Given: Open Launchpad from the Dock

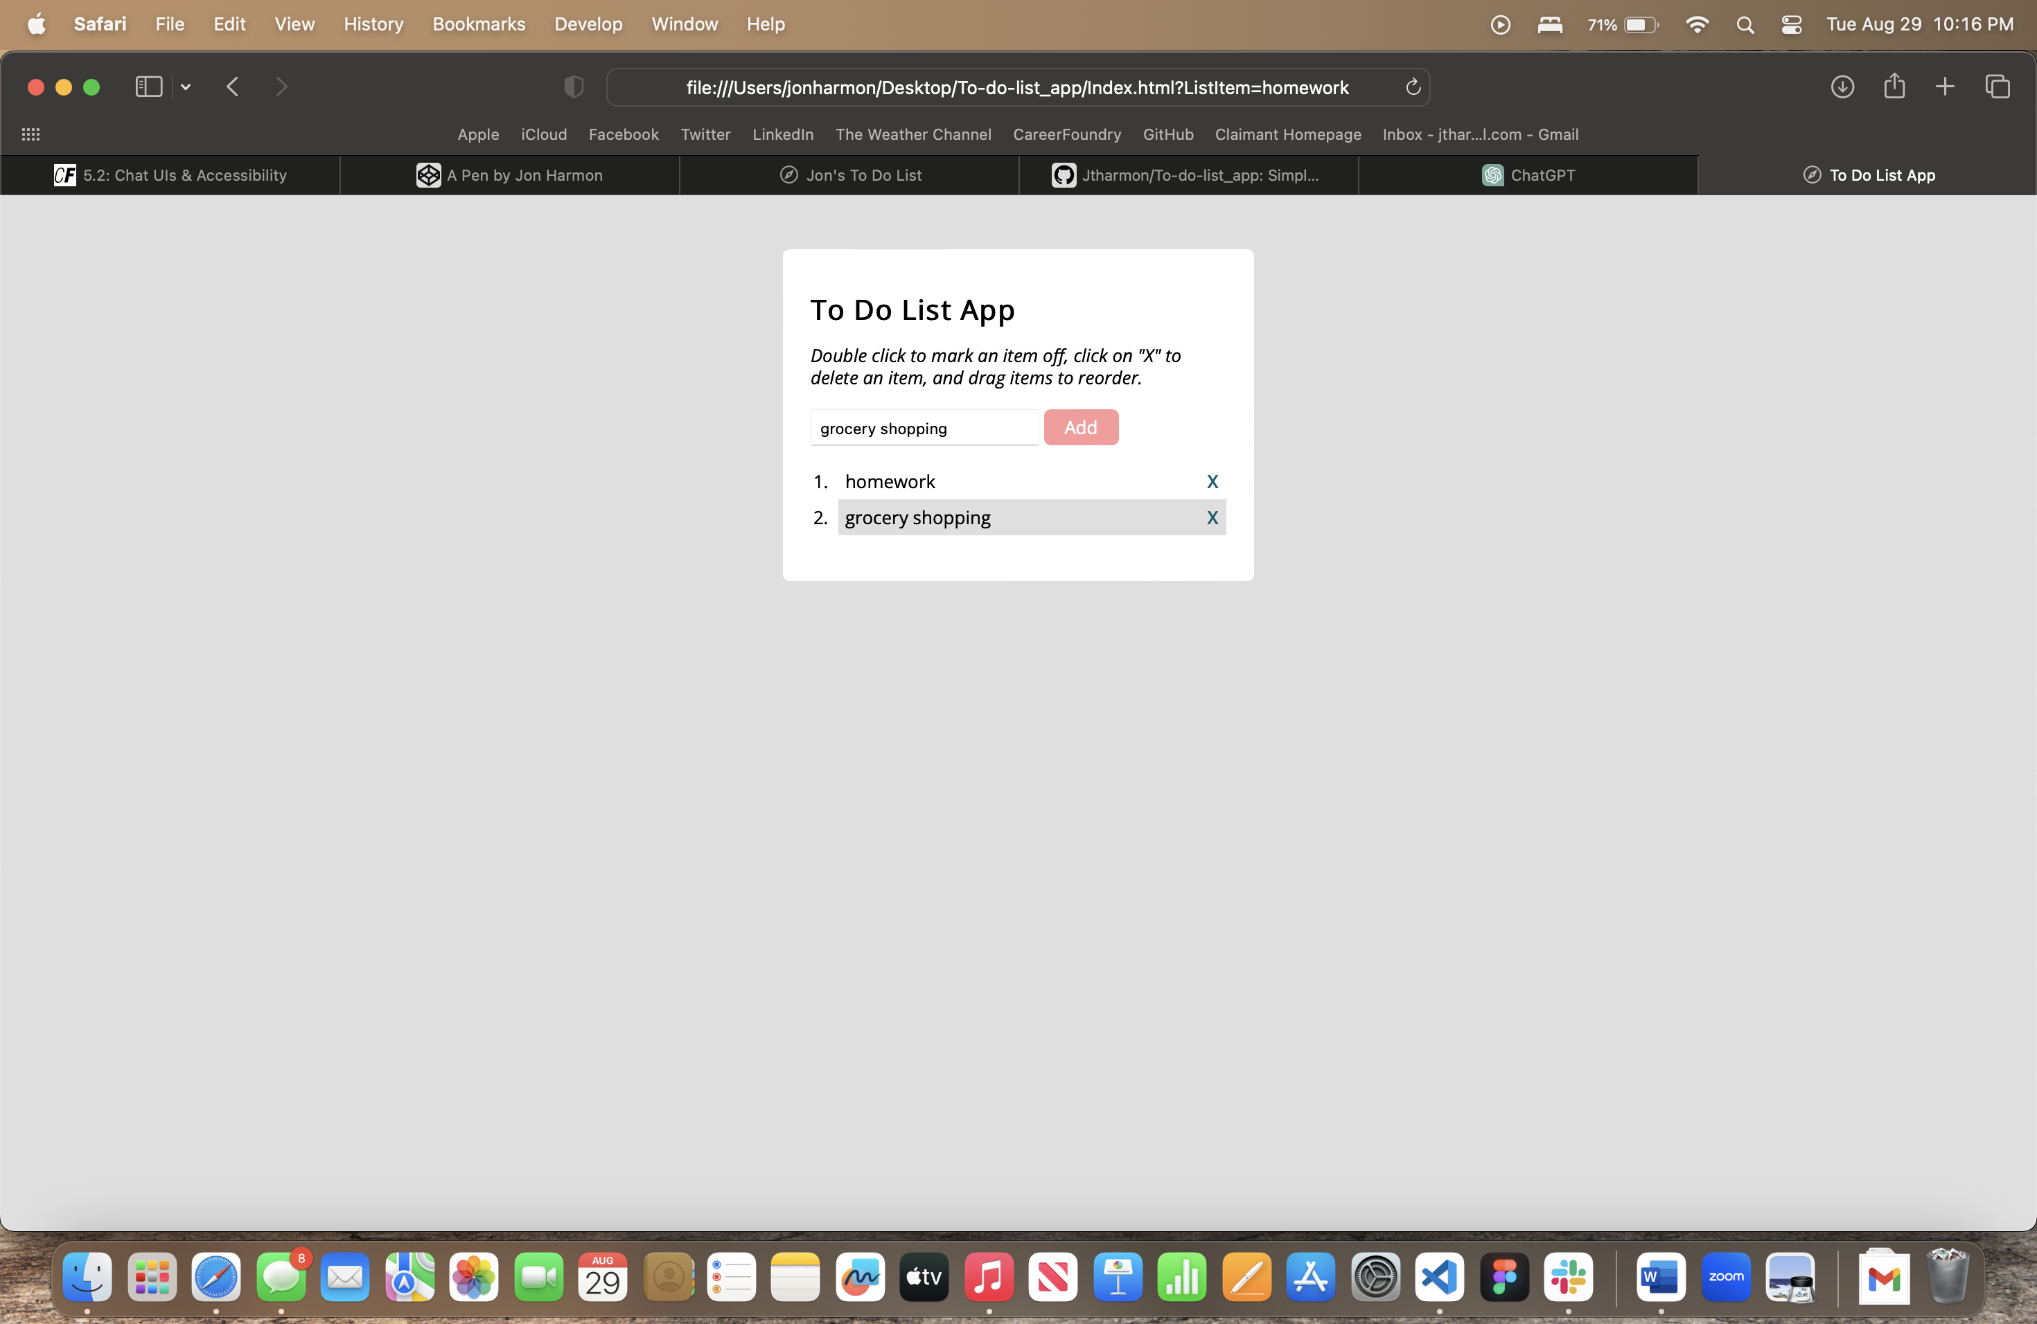Looking at the screenshot, I should coord(152,1277).
